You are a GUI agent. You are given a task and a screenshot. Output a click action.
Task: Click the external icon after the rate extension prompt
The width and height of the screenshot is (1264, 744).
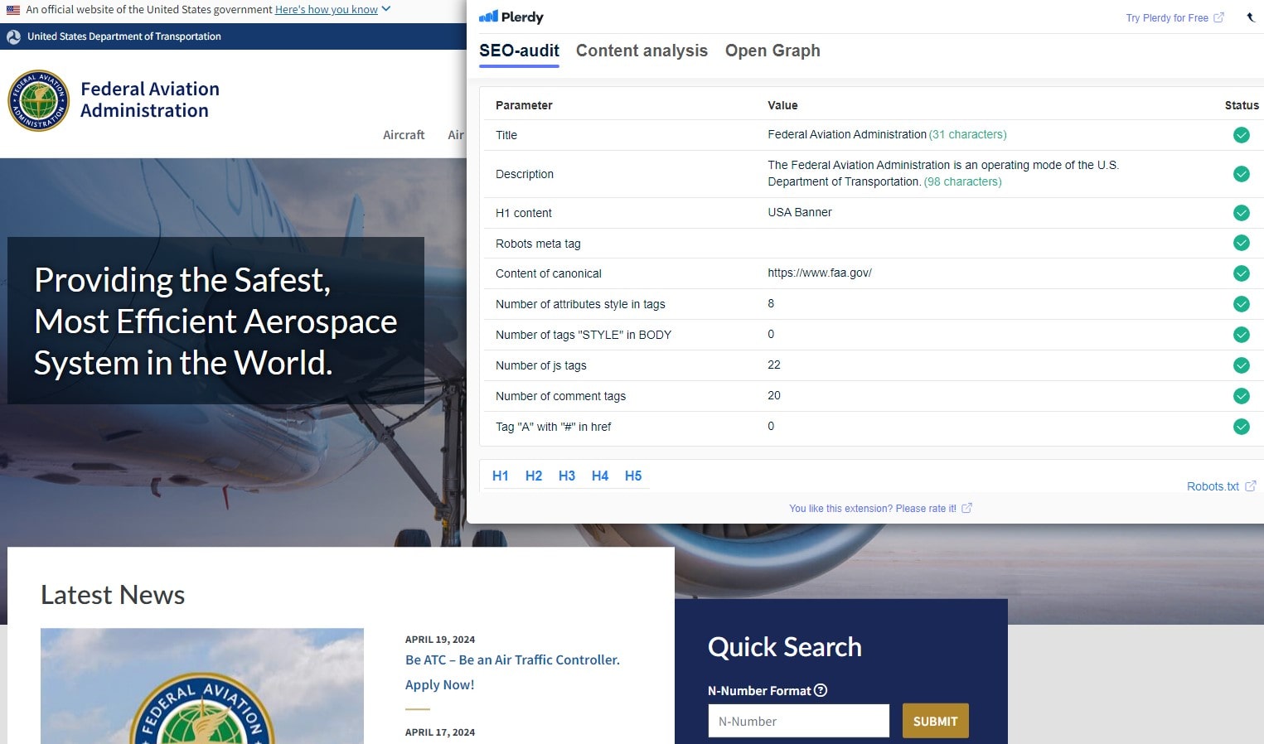966,508
